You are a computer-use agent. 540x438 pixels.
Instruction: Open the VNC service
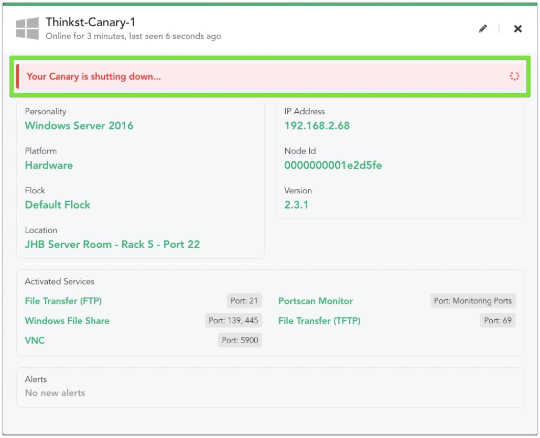(35, 341)
